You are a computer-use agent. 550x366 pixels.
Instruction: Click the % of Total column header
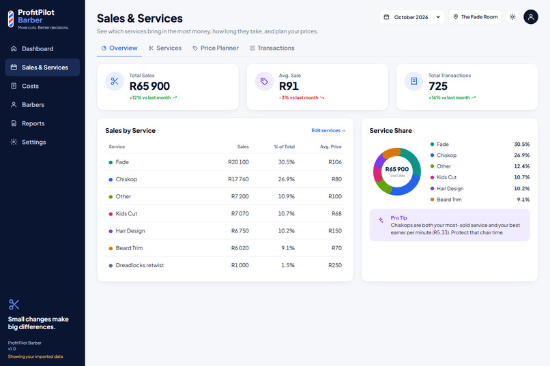284,147
